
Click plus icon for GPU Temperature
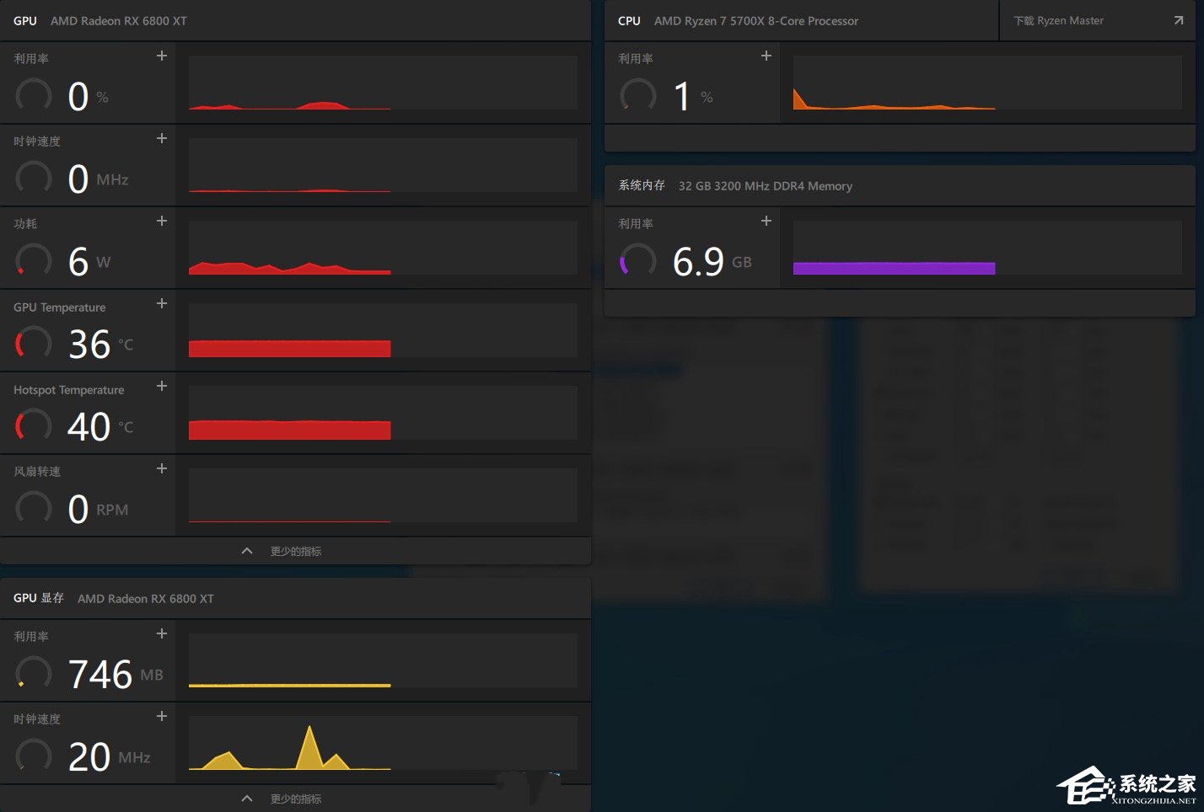(162, 303)
